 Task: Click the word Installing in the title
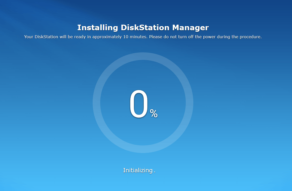(97, 27)
